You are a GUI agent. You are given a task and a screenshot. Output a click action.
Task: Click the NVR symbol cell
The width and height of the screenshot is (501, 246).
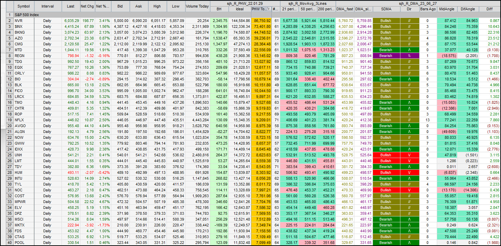[24, 21]
